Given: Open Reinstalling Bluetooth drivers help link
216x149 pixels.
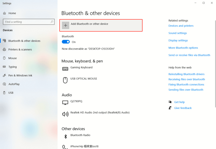Looking at the screenshot, I should [186, 74].
